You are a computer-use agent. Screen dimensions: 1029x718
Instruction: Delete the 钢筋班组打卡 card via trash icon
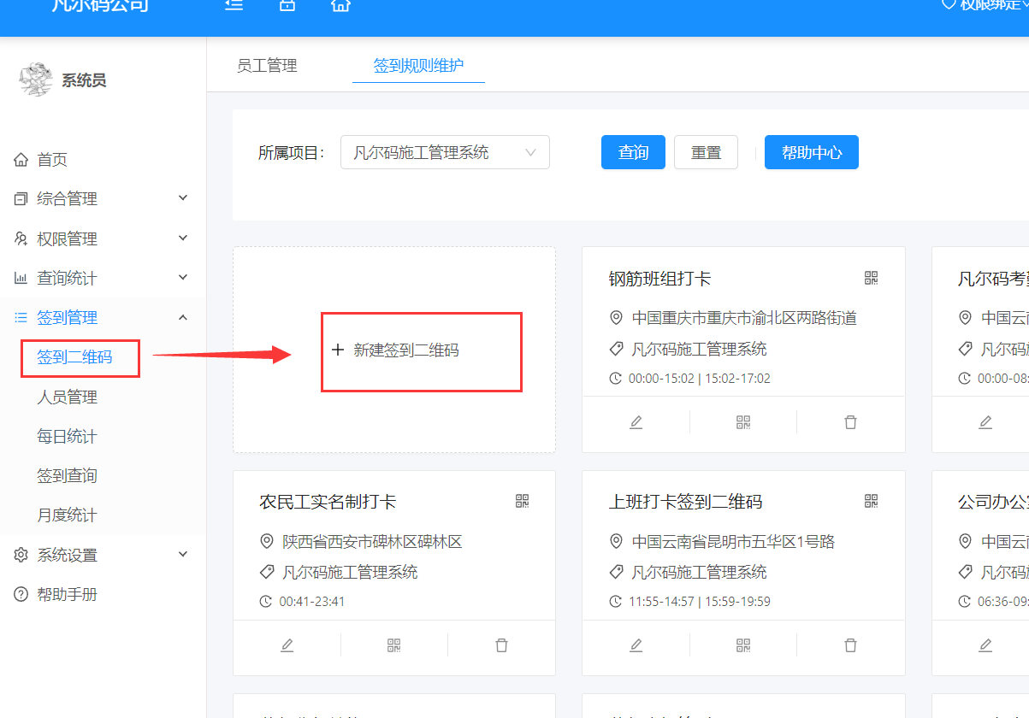[x=850, y=422]
